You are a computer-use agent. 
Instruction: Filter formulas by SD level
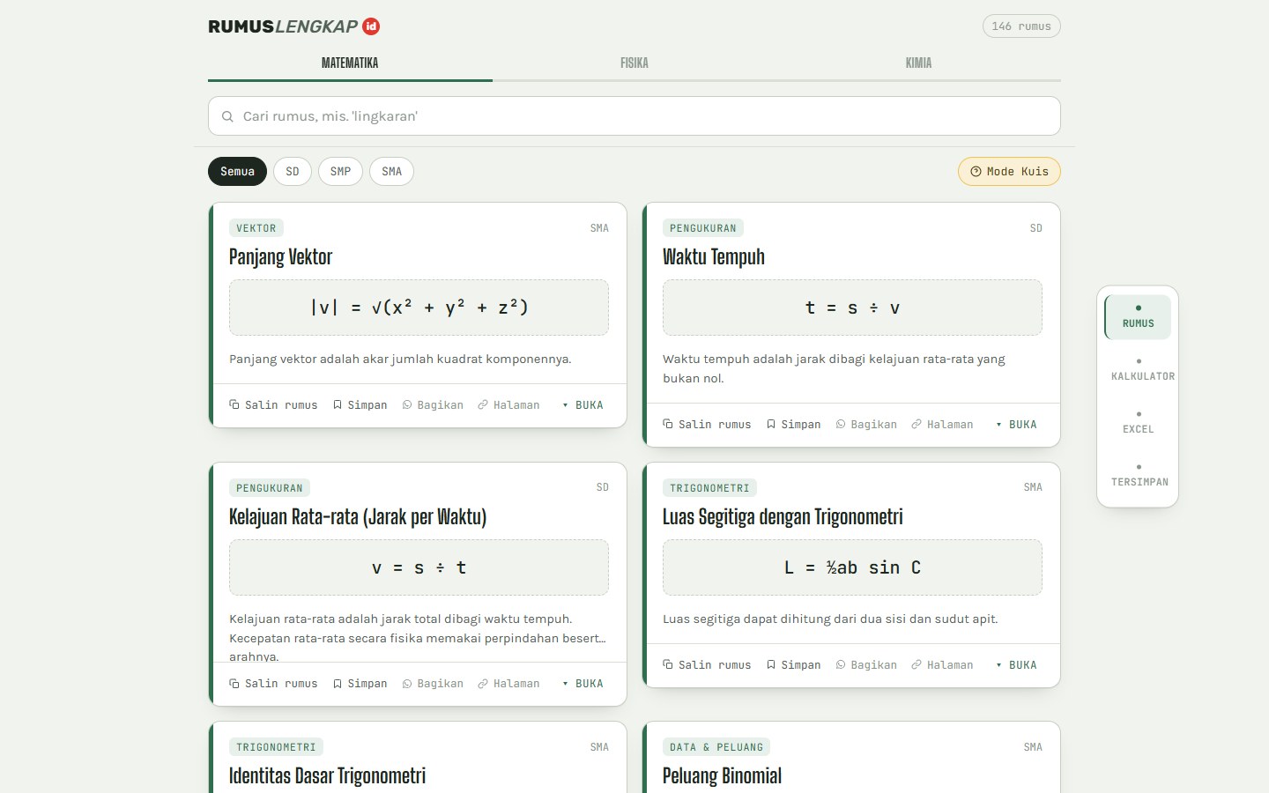[293, 172]
